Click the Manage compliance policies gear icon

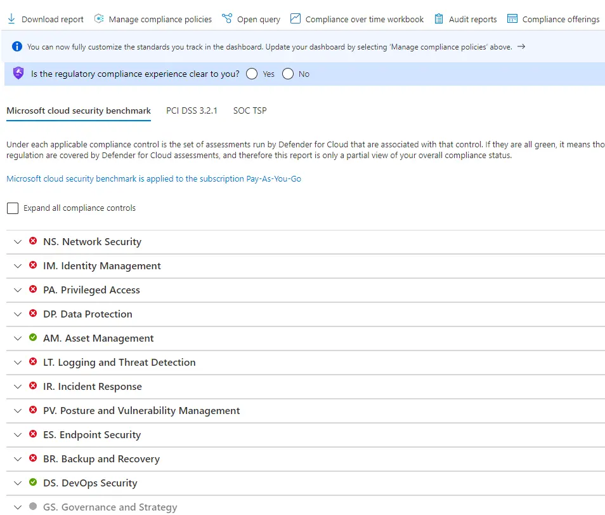point(99,18)
